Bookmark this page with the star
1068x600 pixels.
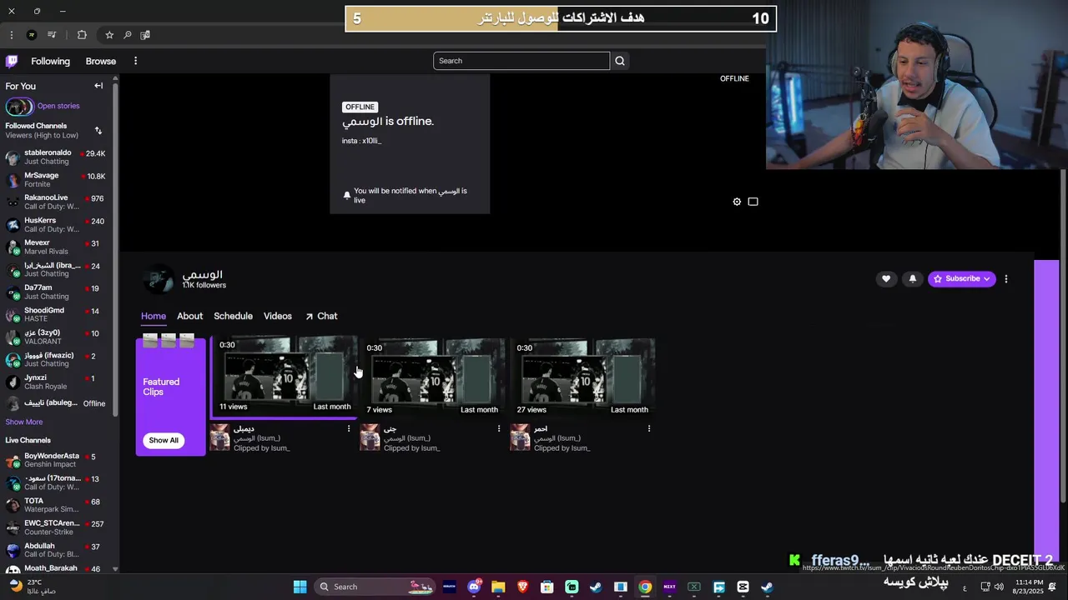pyautogui.click(x=109, y=35)
